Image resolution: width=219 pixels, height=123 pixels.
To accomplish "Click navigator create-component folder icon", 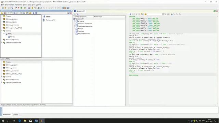I will [2, 13].
